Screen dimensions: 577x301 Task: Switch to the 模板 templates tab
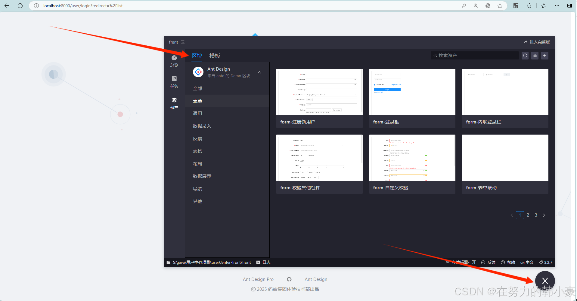215,56
